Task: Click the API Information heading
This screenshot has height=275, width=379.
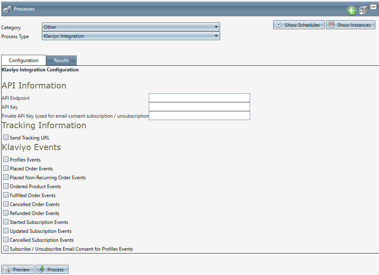Action: (34, 86)
